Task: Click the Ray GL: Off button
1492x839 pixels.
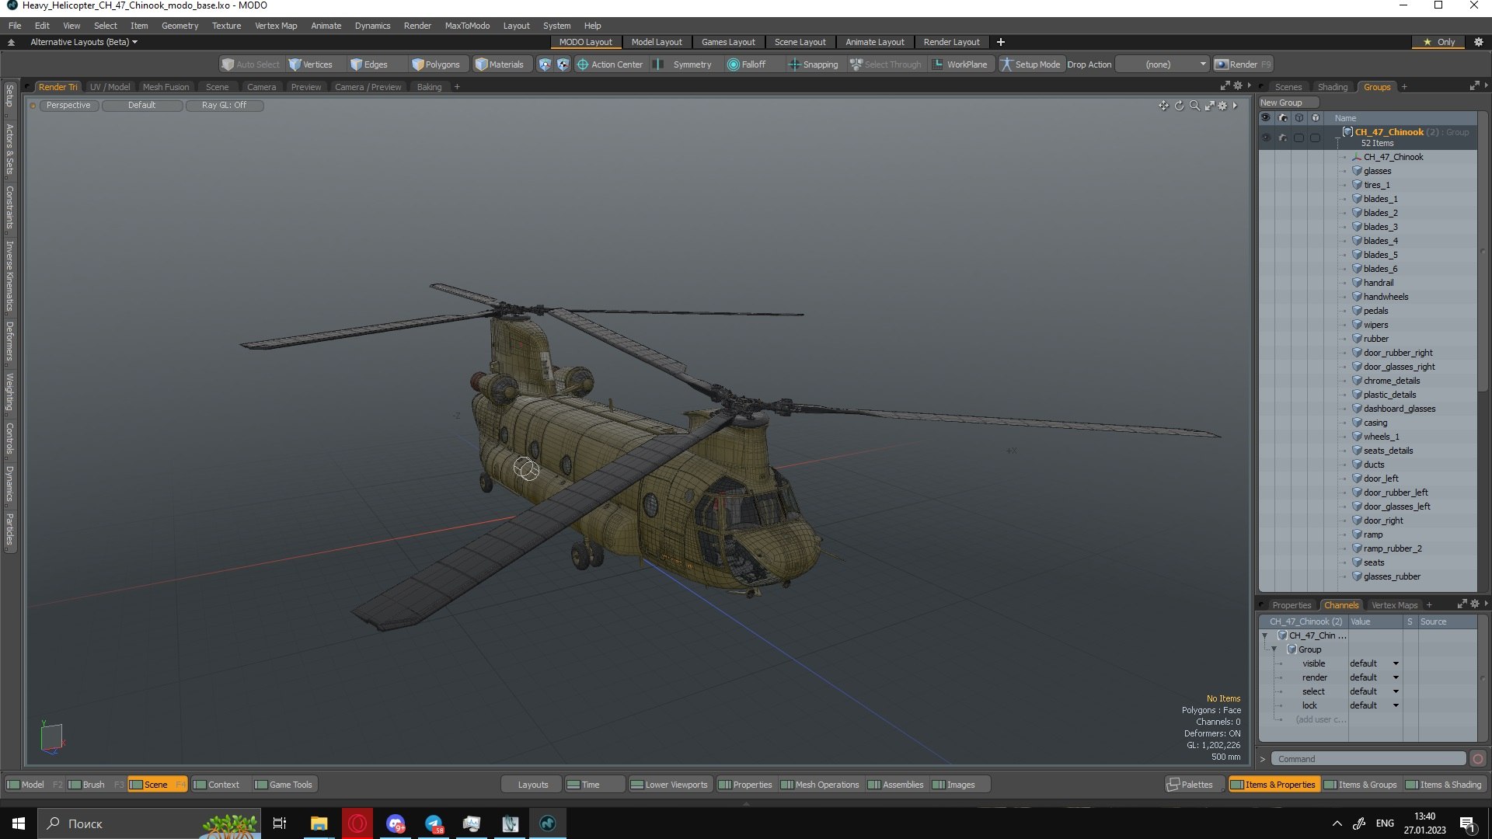Action: pyautogui.click(x=224, y=106)
